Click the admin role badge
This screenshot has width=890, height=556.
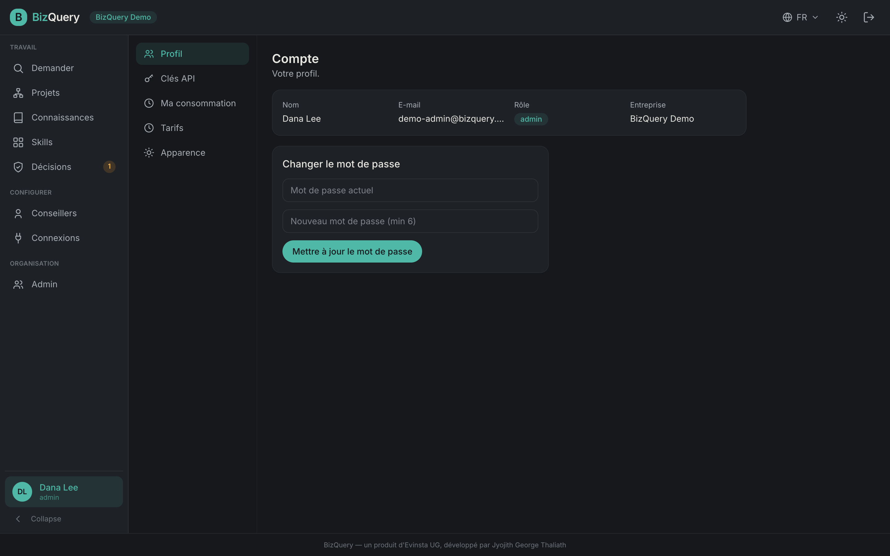[531, 119]
